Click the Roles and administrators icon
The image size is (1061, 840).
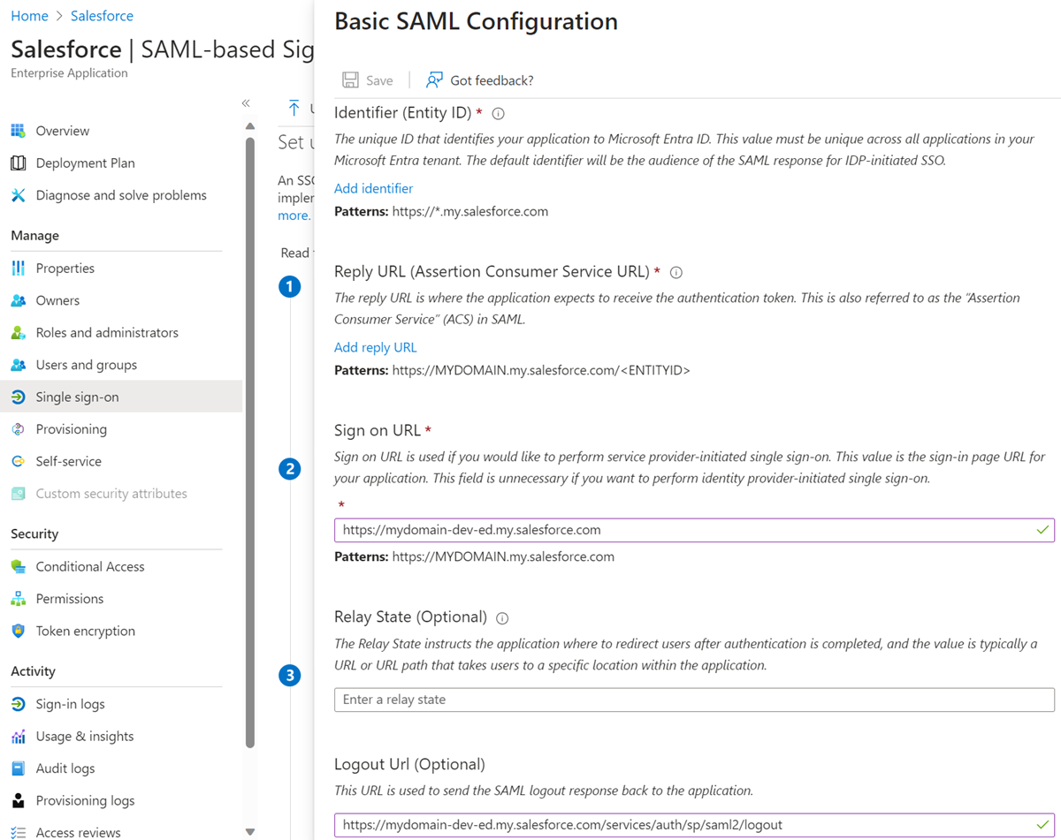pos(18,332)
